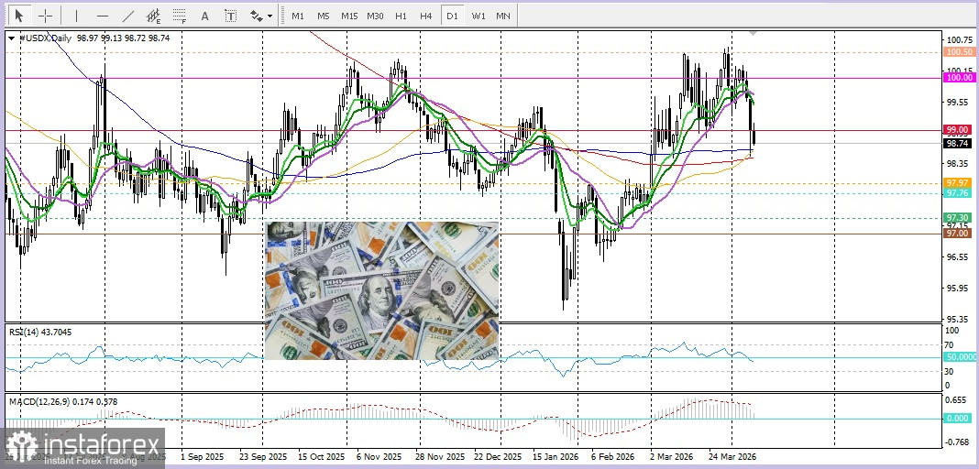Select the arrow cursor tool
Screen dimensions: 979x469
click(x=20, y=16)
